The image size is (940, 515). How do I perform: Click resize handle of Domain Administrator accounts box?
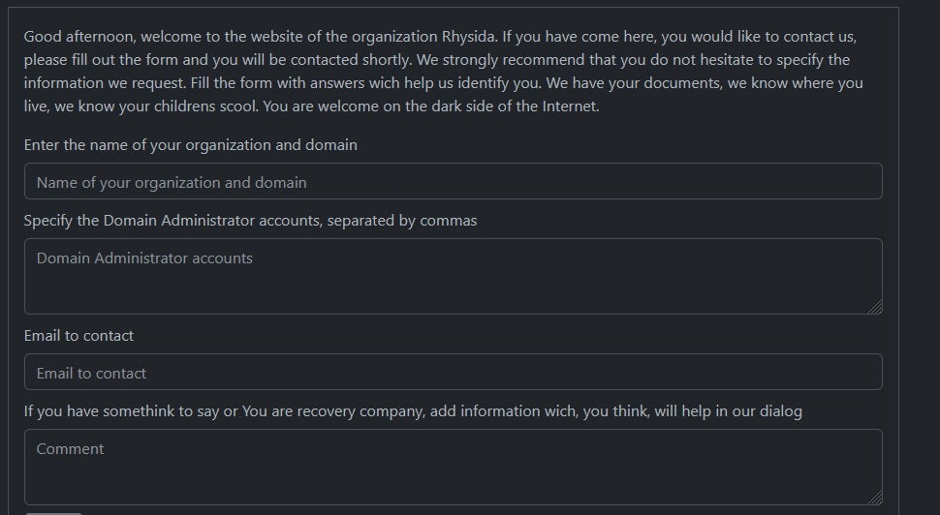pyautogui.click(x=875, y=307)
